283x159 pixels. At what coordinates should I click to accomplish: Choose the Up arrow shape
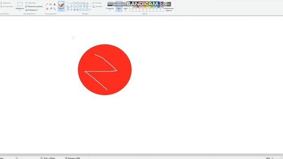(87, 7)
